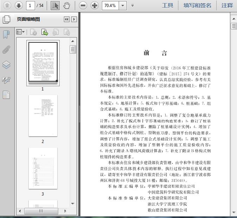Open the signatures panel icon
The image size is (237, 218).
click(6, 80)
